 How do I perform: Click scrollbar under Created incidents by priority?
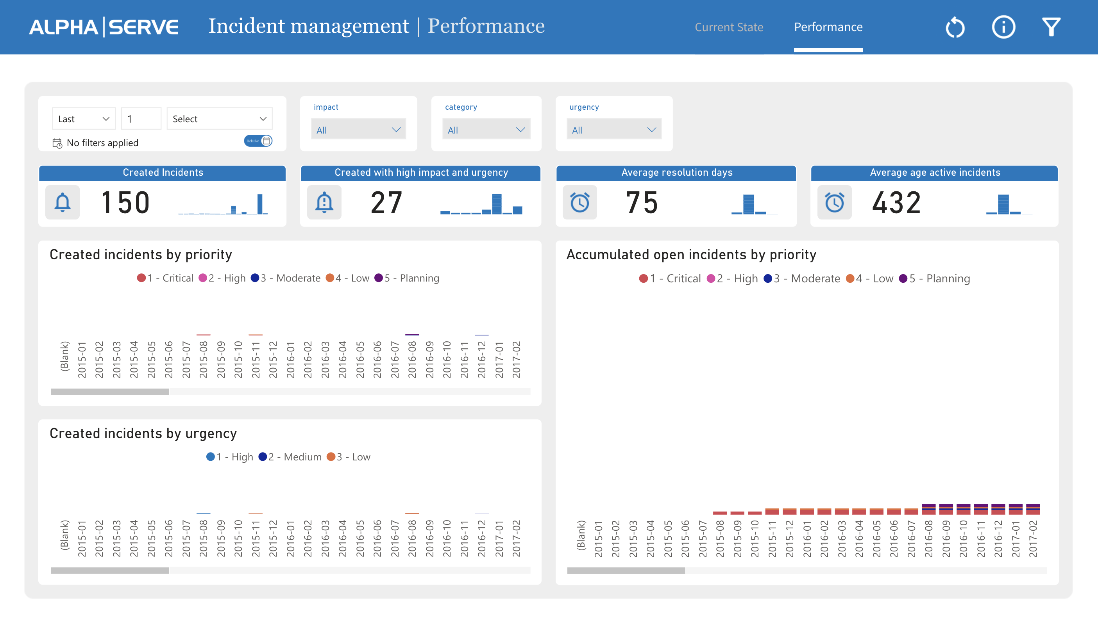[110, 392]
